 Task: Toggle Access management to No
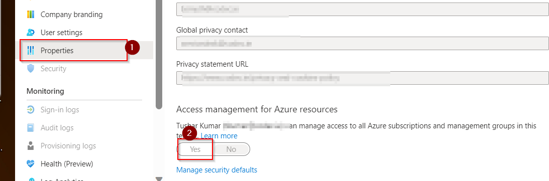point(232,149)
